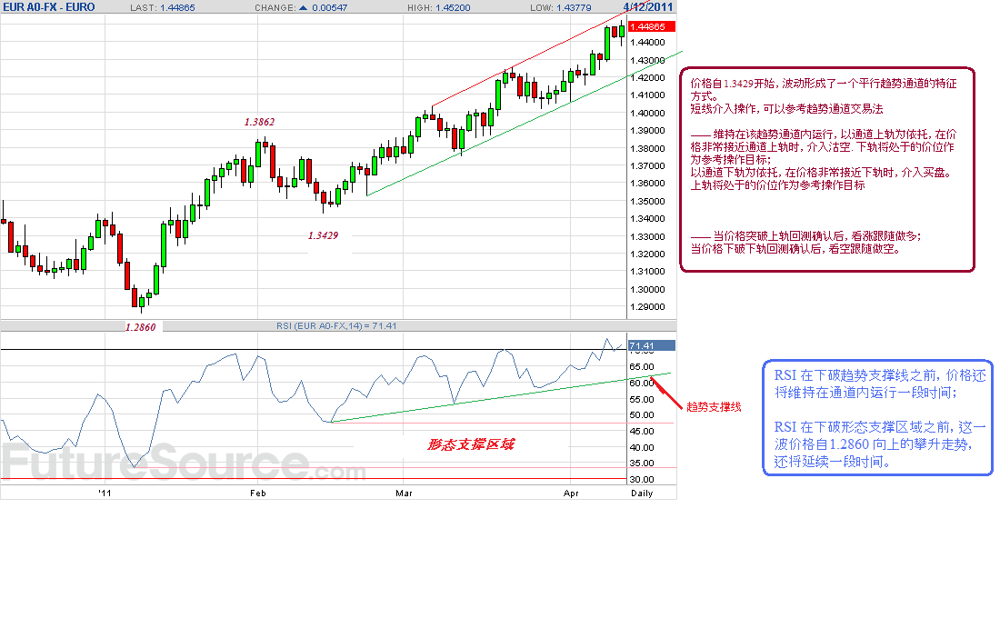1000x638 pixels.
Task: Click the 65.00 RSI axis label
Action: [642, 366]
